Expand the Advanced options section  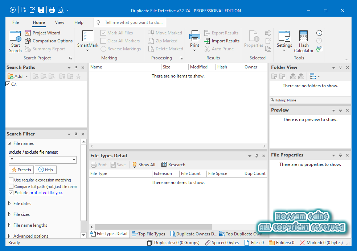[x=9, y=236]
